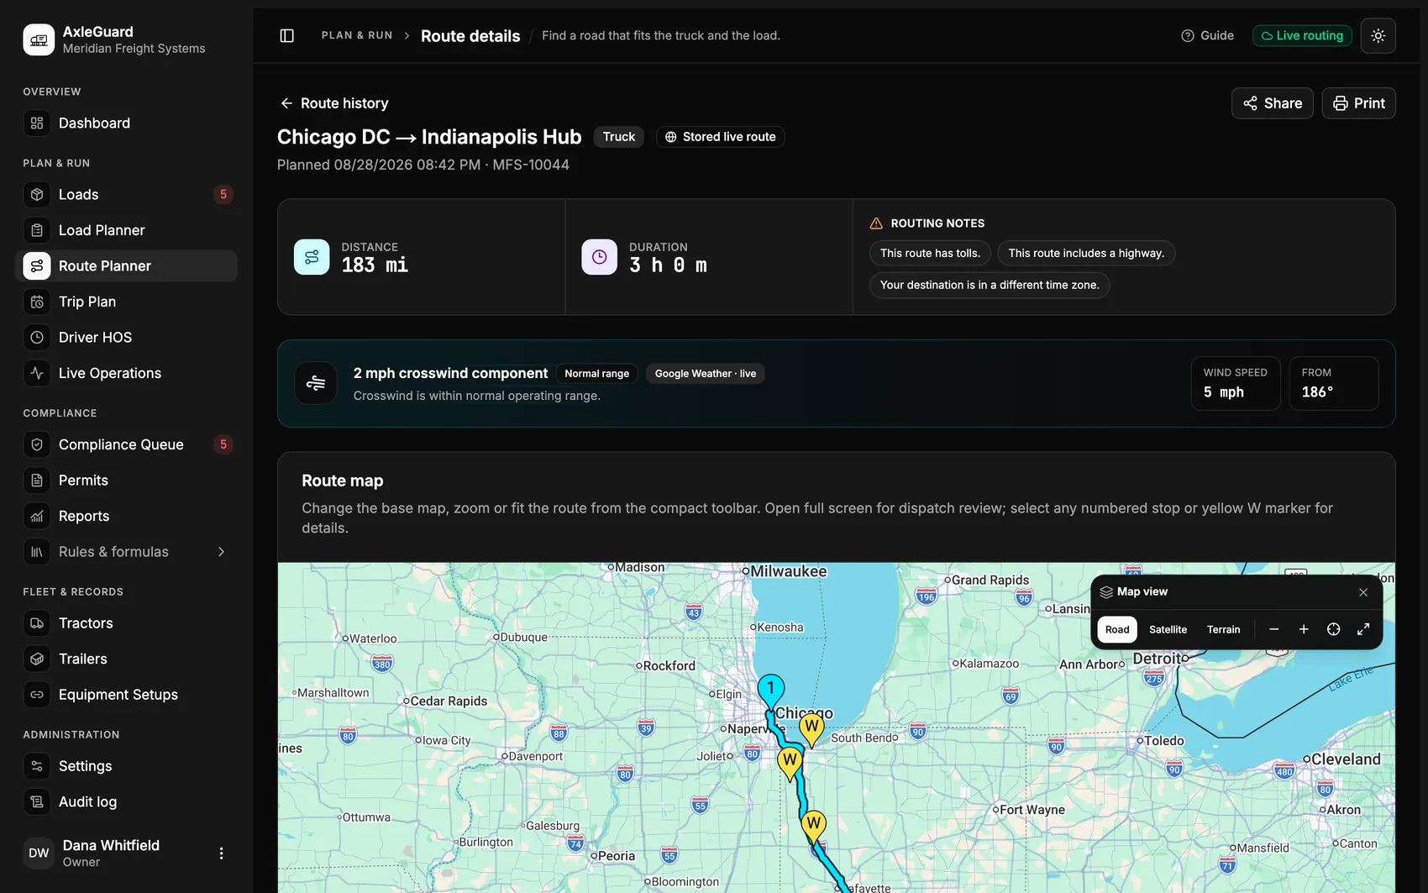This screenshot has width=1428, height=893.
Task: Print the route details
Action: [1358, 103]
